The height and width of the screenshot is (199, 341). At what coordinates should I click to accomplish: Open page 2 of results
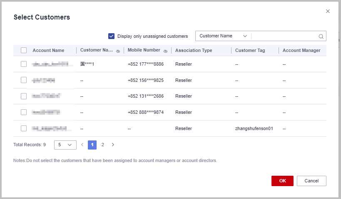[102, 145]
